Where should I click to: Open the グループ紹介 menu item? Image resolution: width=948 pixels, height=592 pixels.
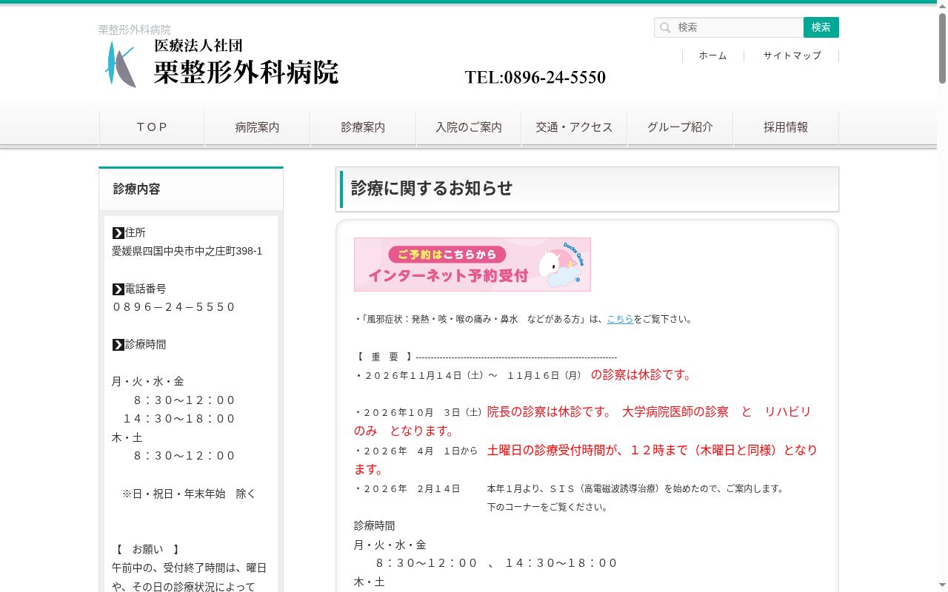tap(680, 127)
